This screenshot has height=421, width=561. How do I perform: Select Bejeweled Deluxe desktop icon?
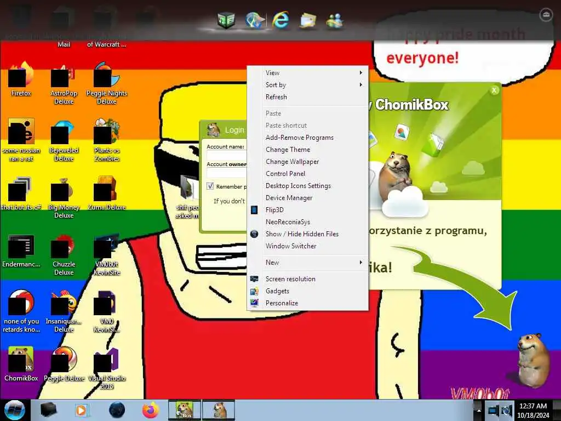pos(64,140)
